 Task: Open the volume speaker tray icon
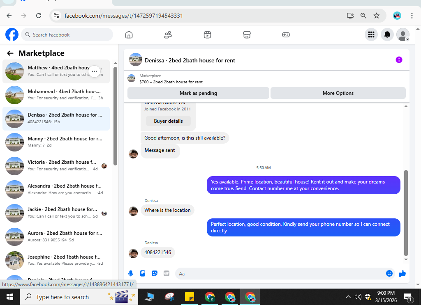point(358,297)
